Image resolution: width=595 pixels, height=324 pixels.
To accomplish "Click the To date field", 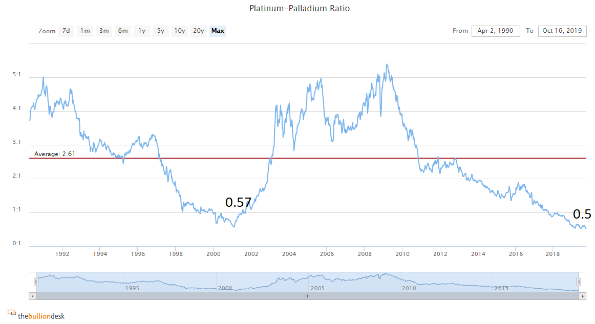I will click(562, 31).
